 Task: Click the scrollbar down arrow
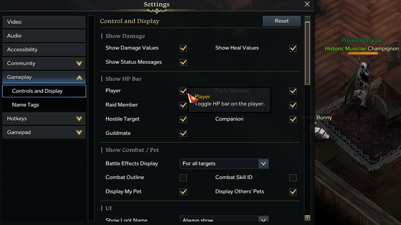coord(307,218)
